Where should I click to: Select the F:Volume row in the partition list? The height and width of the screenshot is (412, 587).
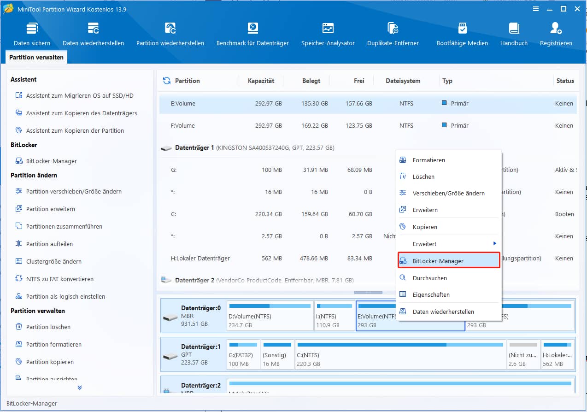pyautogui.click(x=368, y=126)
